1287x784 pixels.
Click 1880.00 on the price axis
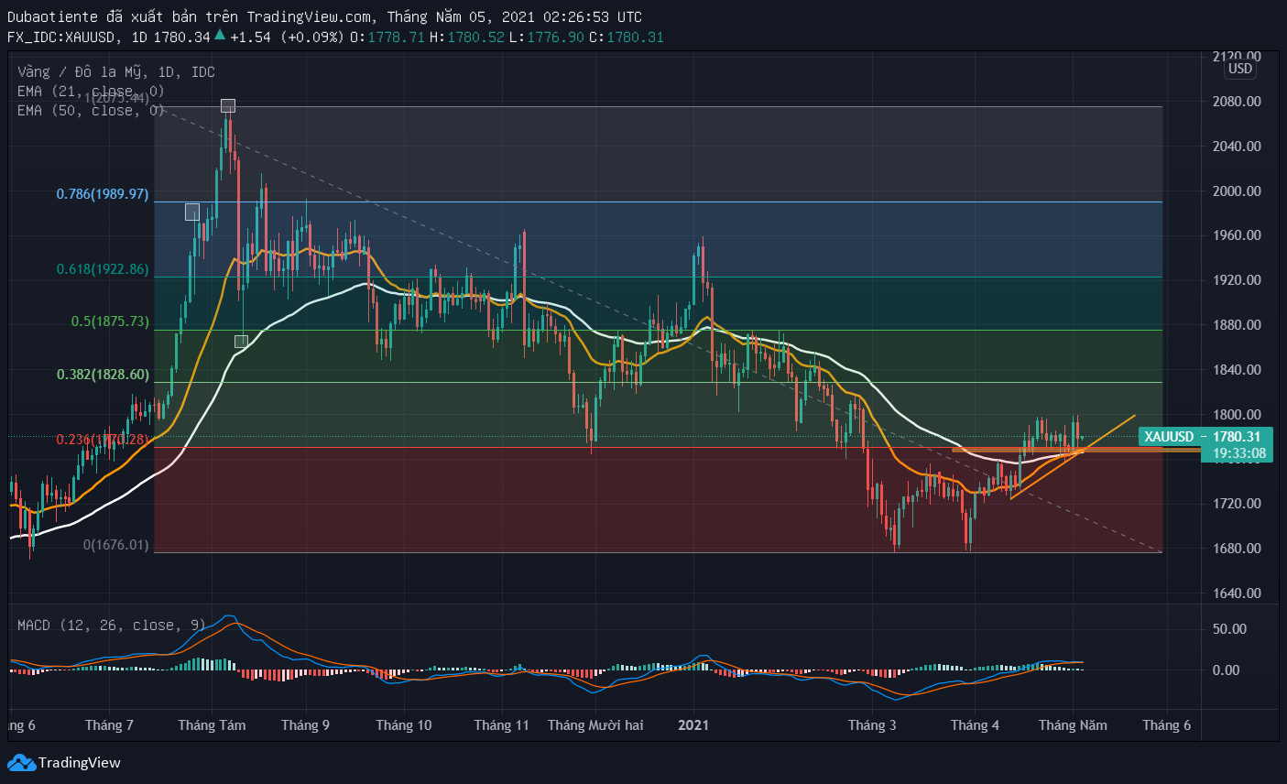tap(1237, 324)
